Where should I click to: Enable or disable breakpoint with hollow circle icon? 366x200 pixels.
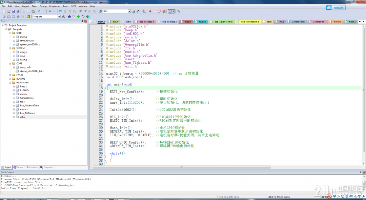155,11
